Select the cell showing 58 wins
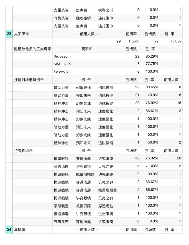The width and height of the screenshot is (189, 245). (x=137, y=158)
